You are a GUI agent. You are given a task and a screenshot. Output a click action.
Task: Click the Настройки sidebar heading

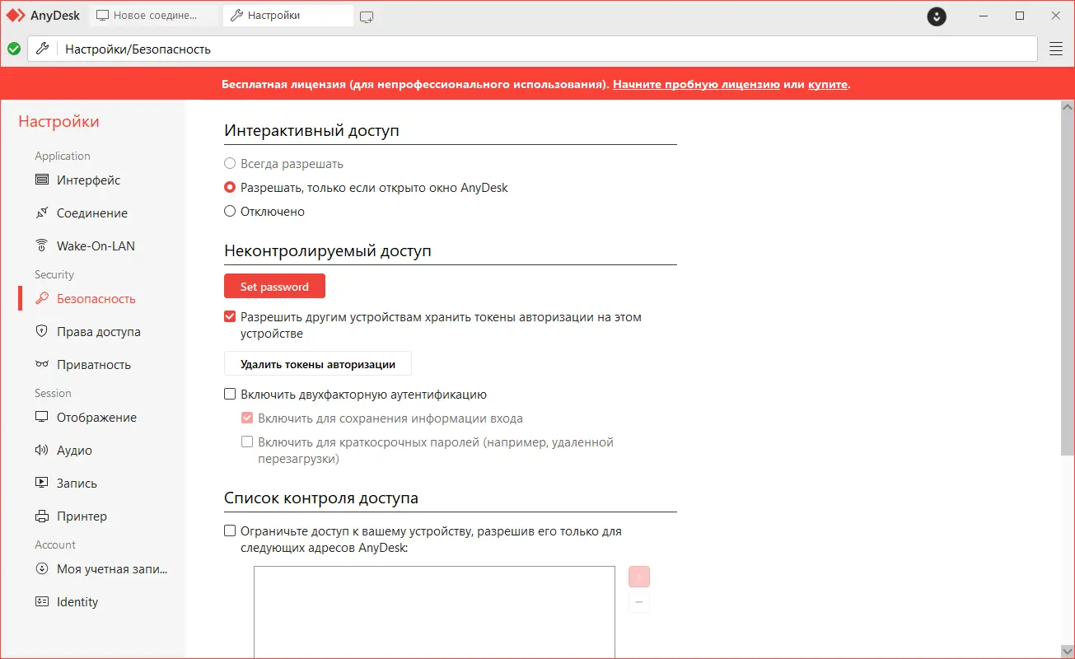click(x=58, y=122)
